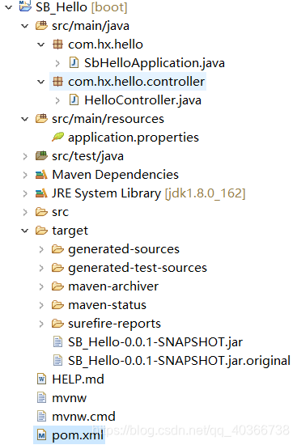
Task: Expand the generated-test-sources folder
Action: (41, 268)
